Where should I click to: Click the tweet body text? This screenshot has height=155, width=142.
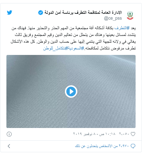[73, 38]
